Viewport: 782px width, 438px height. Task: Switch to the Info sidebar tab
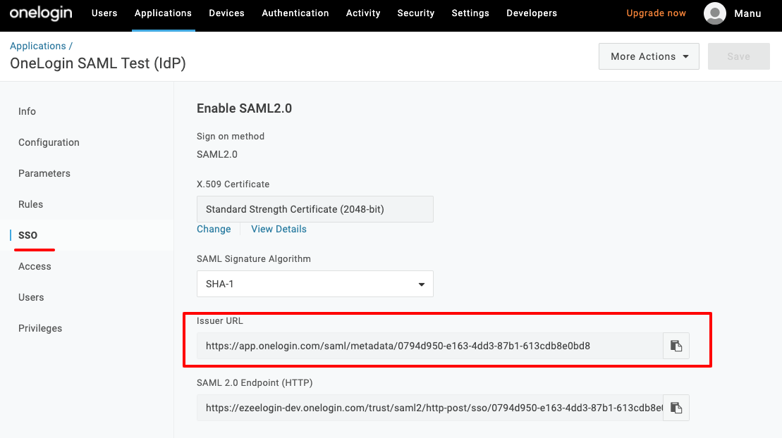27,111
